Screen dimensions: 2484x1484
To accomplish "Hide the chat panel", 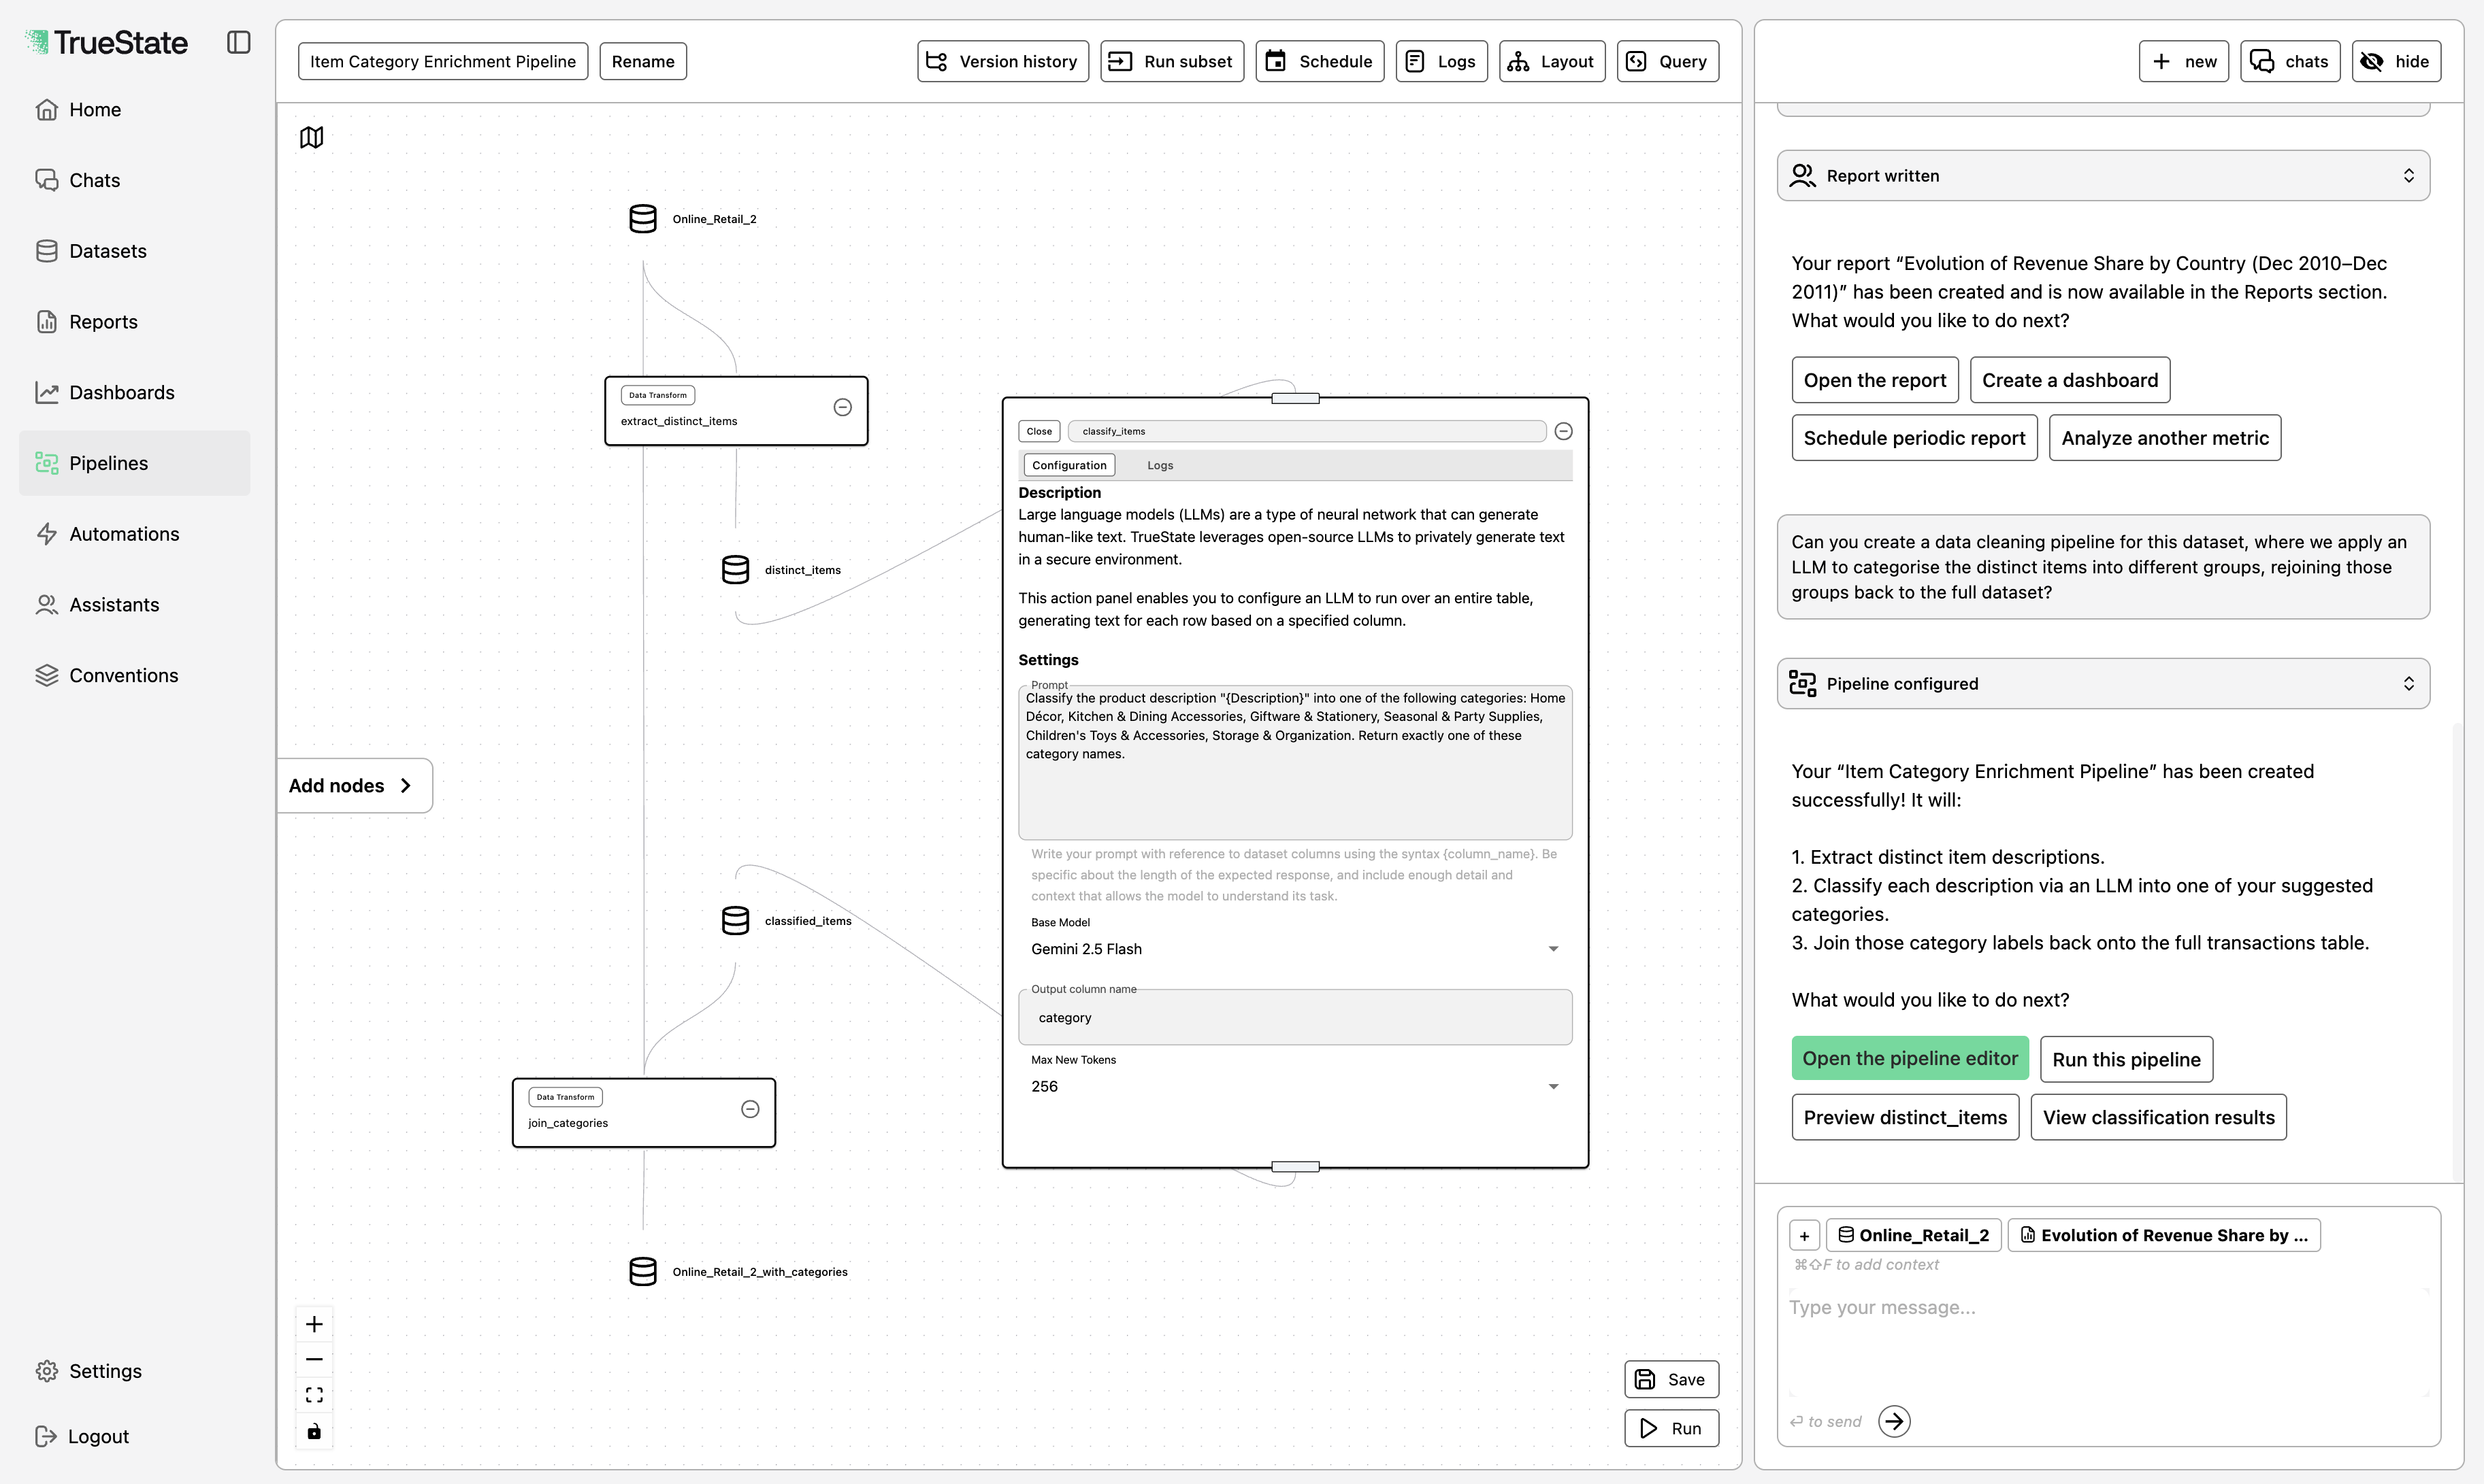I will coord(2396,61).
